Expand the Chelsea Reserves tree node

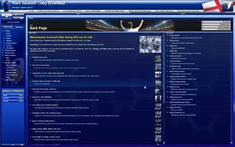(x=3, y=50)
